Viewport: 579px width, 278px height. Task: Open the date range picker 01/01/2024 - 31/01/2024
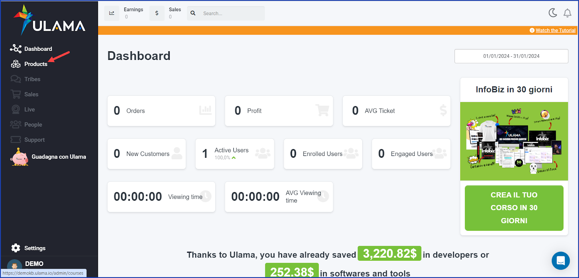(x=511, y=56)
